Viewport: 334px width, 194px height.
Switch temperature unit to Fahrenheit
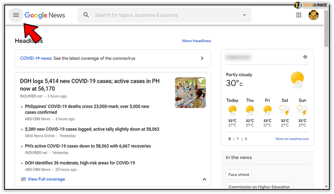pos(238,139)
